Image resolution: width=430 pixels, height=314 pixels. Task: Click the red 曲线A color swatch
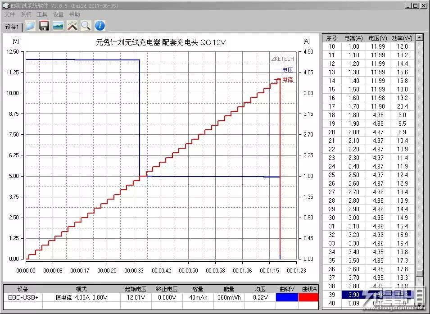[308, 297]
